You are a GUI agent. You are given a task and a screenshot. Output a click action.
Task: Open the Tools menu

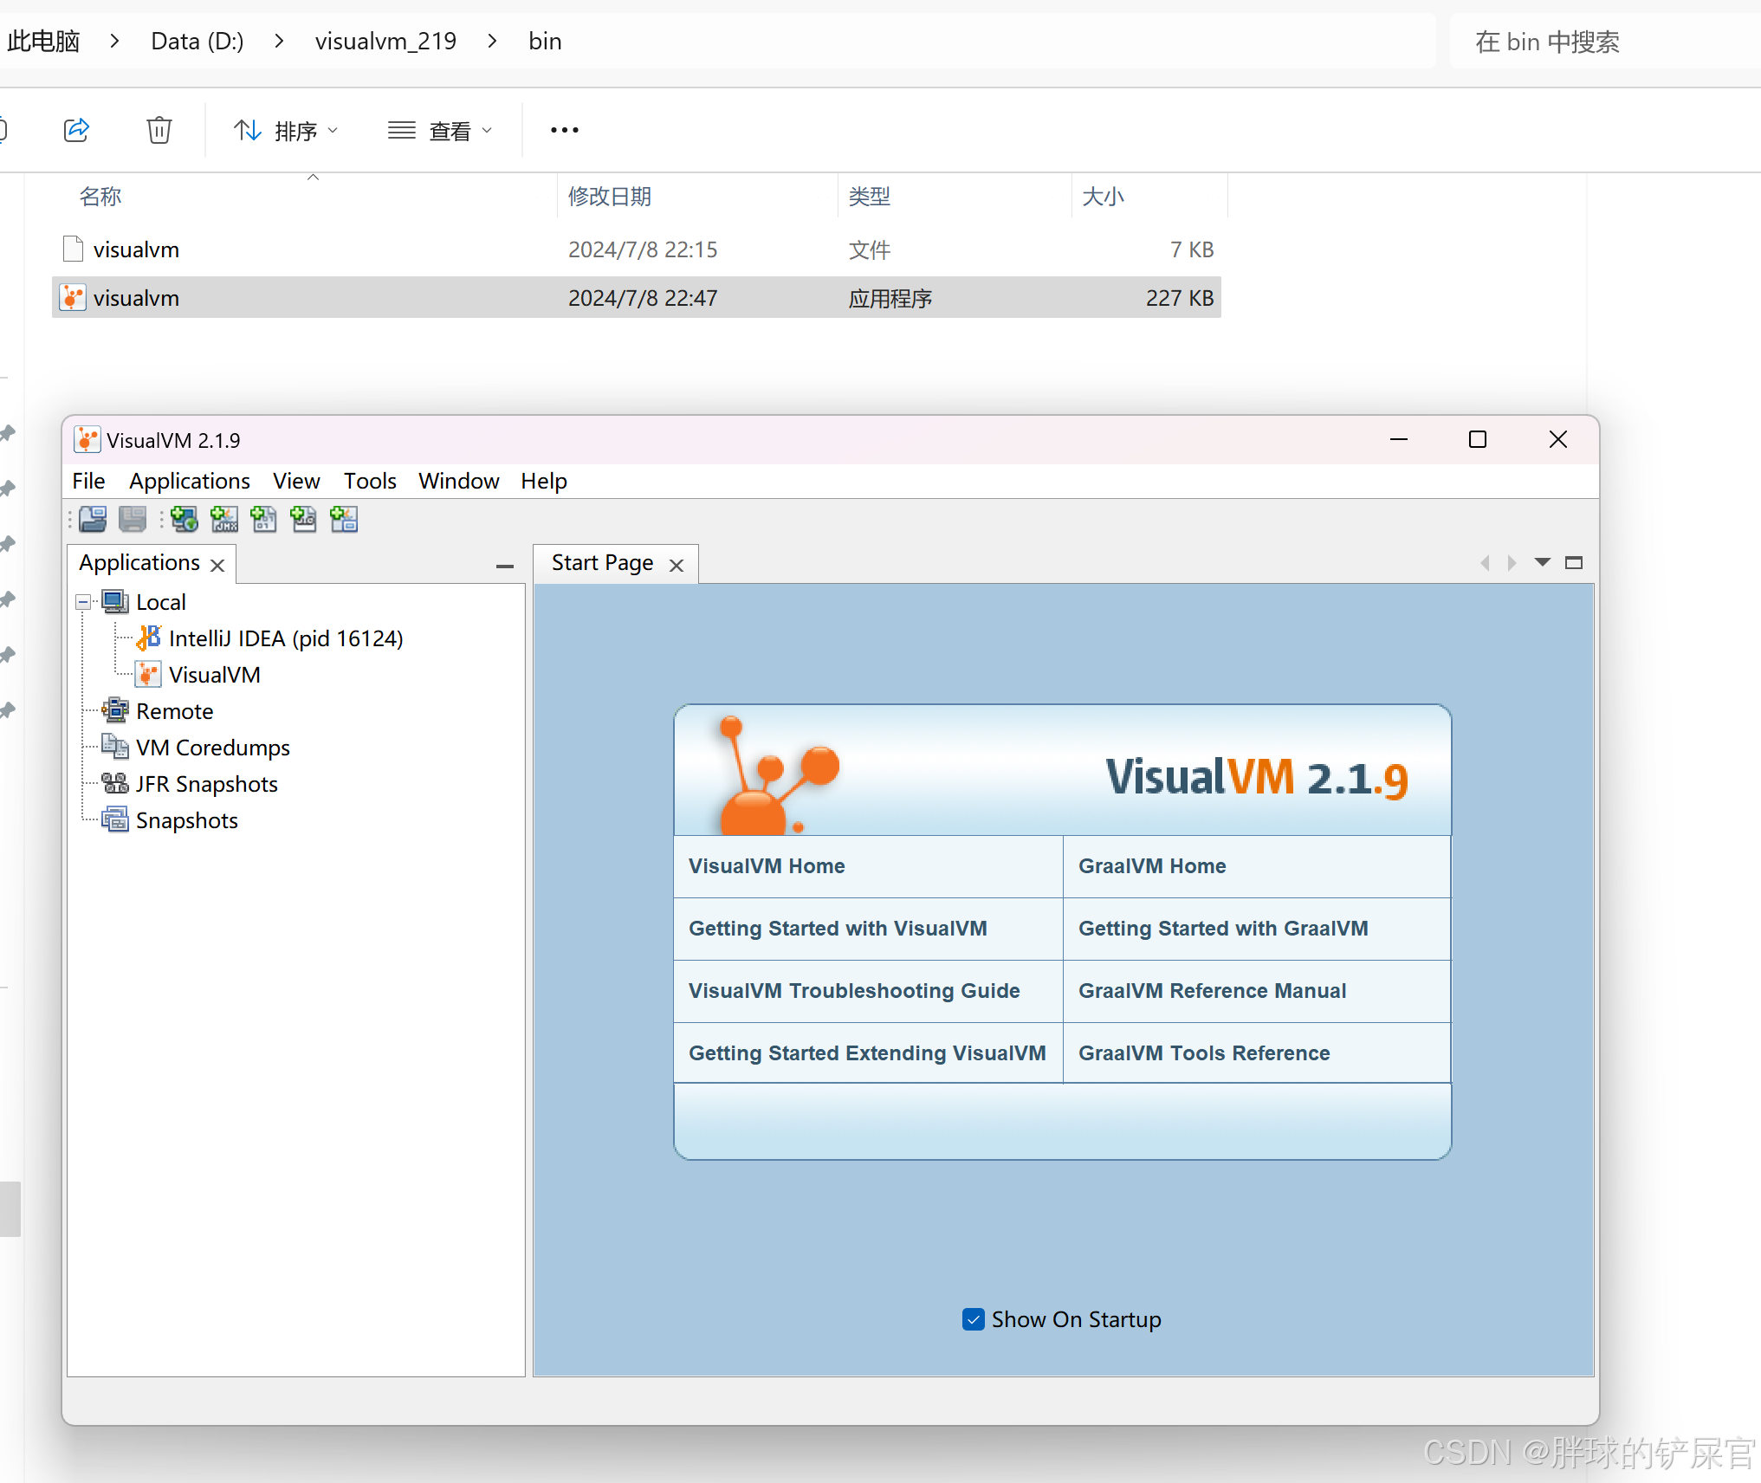(369, 481)
